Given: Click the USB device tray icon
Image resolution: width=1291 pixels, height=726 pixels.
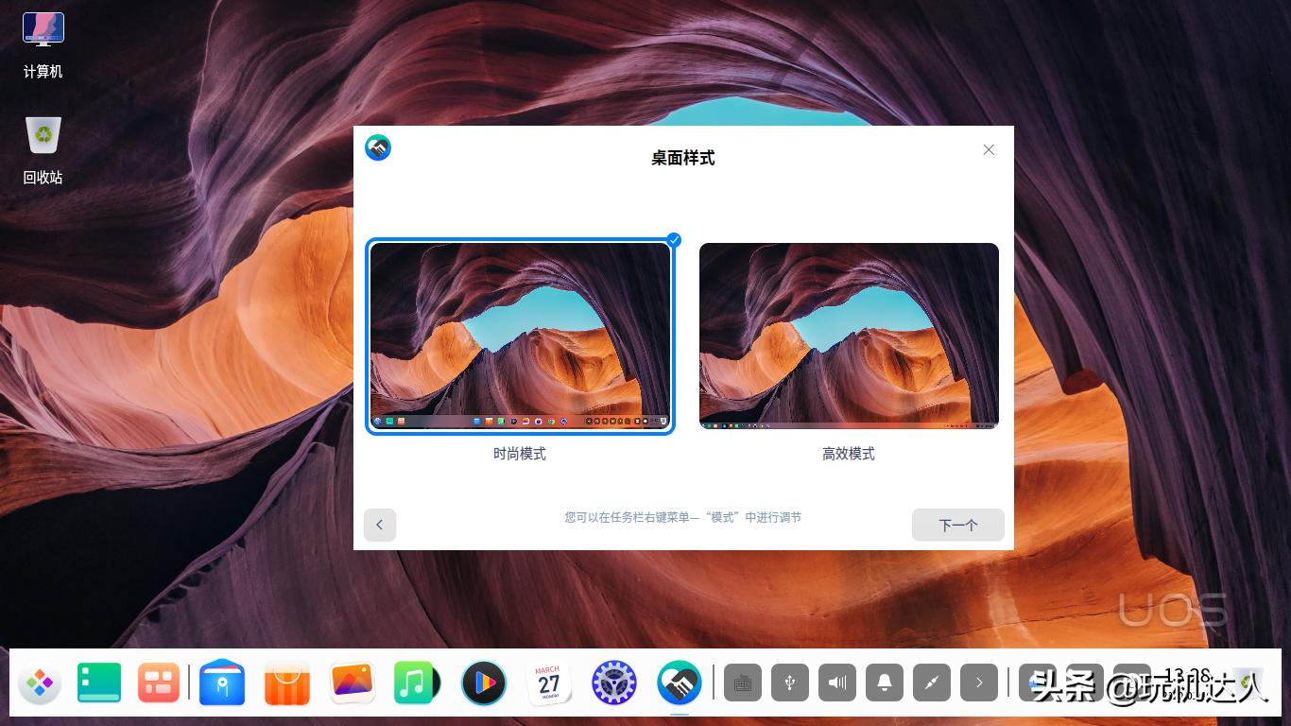Looking at the screenshot, I should coord(790,683).
